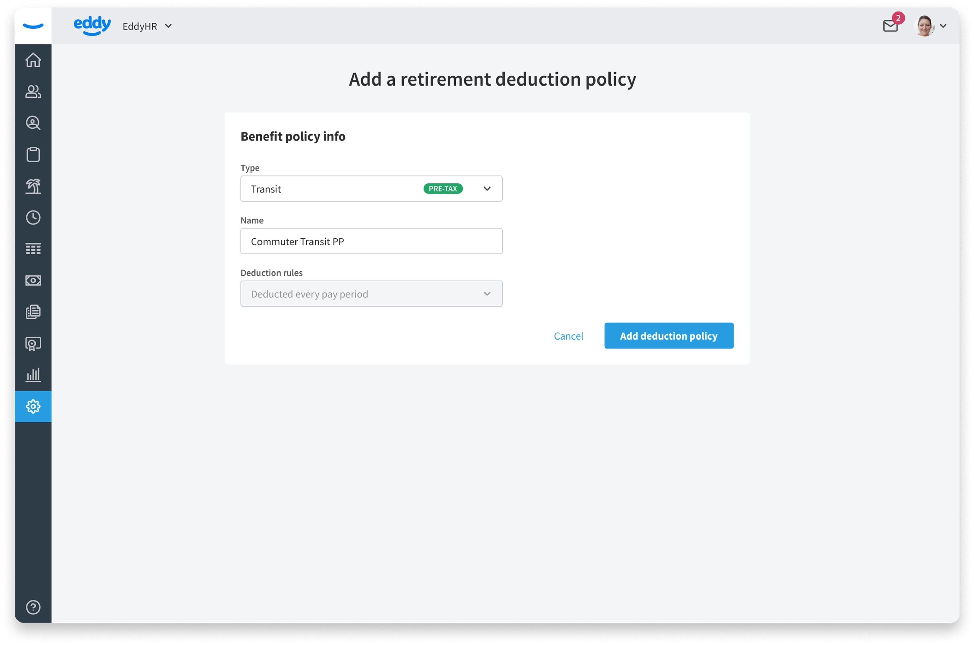974x645 pixels.
Task: Open the EddyHR company switcher dropdown
Action: [x=147, y=26]
